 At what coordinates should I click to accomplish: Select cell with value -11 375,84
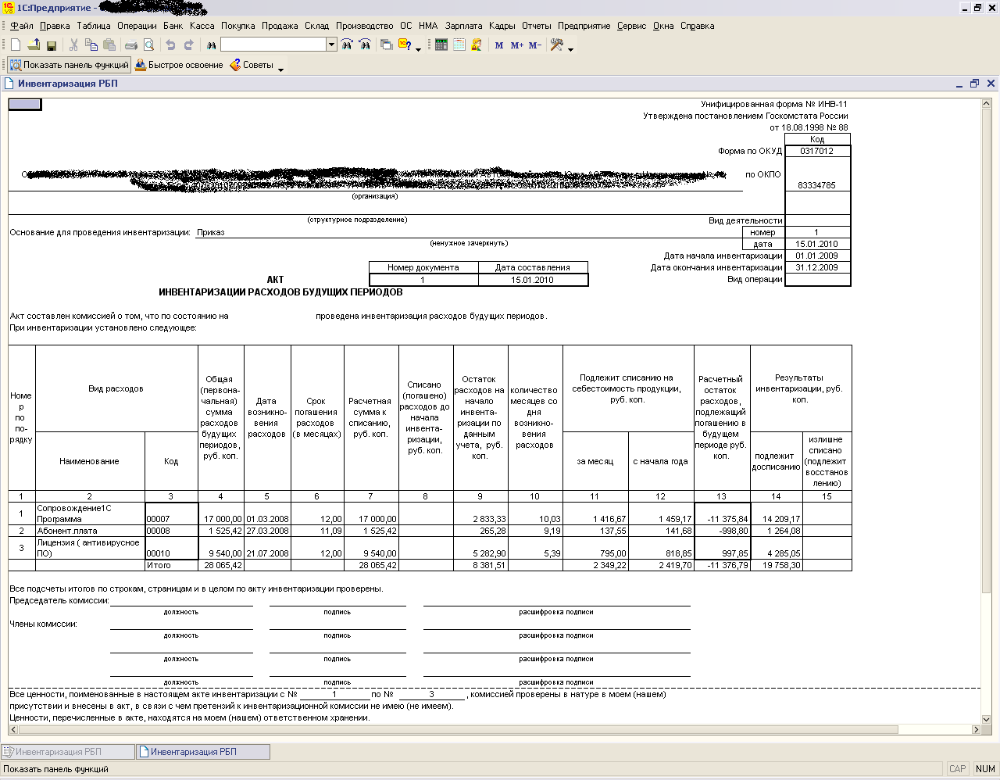(722, 513)
